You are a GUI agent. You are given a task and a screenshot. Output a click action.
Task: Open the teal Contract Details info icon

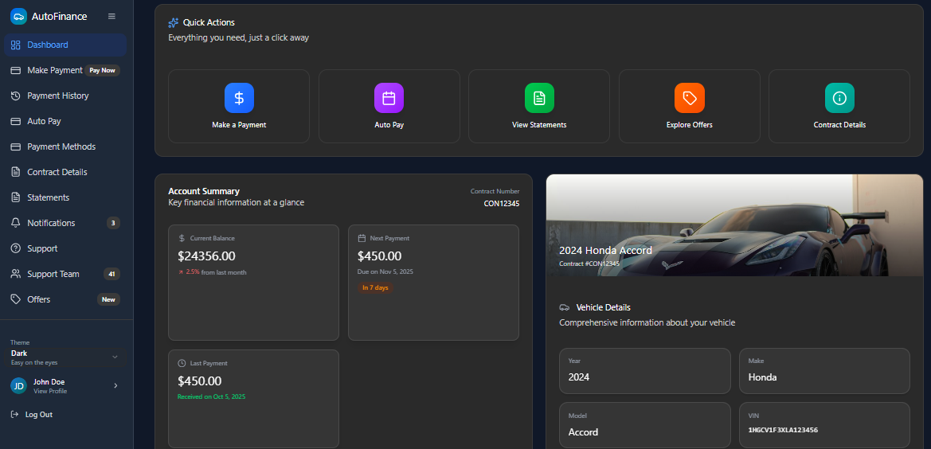[839, 98]
